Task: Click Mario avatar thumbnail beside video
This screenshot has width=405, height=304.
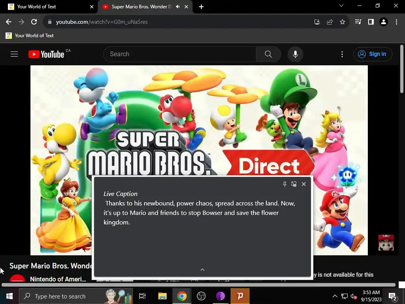Action: point(386,243)
